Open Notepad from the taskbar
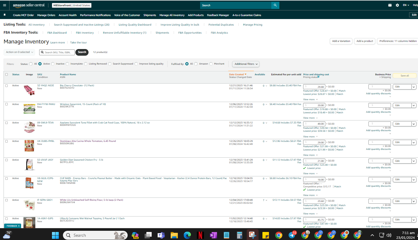This screenshot has width=418, height=240. click(227, 235)
